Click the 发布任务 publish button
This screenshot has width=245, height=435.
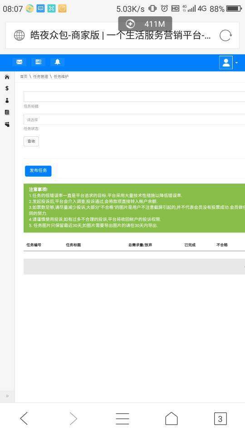click(38, 171)
